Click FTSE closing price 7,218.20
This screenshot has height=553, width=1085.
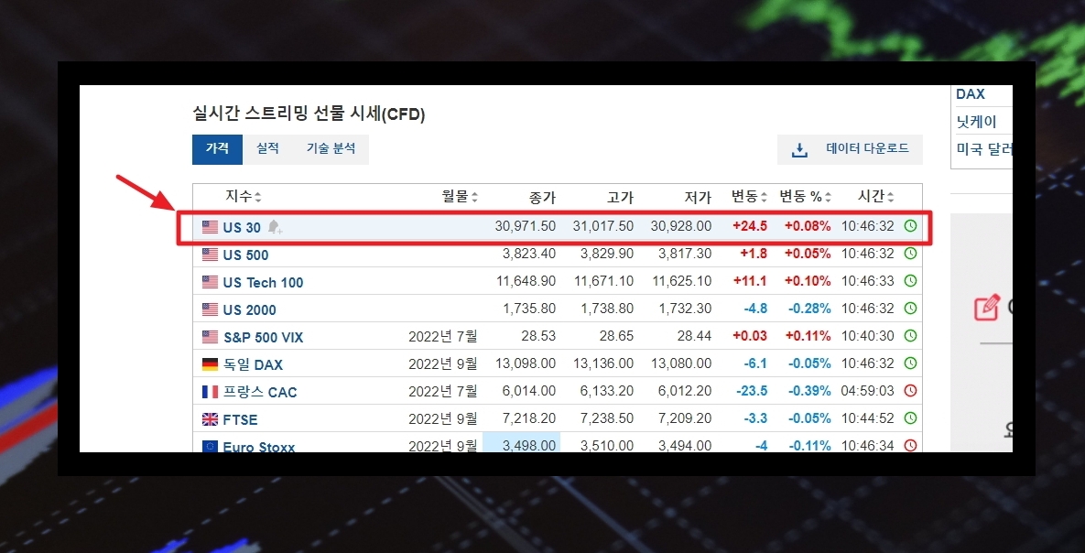coord(528,418)
